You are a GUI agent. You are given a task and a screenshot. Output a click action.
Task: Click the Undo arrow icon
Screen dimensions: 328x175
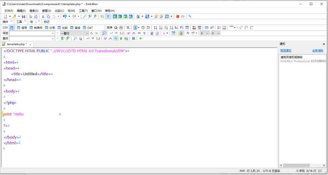(x=65, y=16)
